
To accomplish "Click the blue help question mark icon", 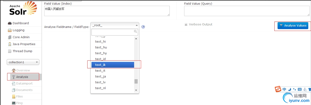I will (143, 27).
